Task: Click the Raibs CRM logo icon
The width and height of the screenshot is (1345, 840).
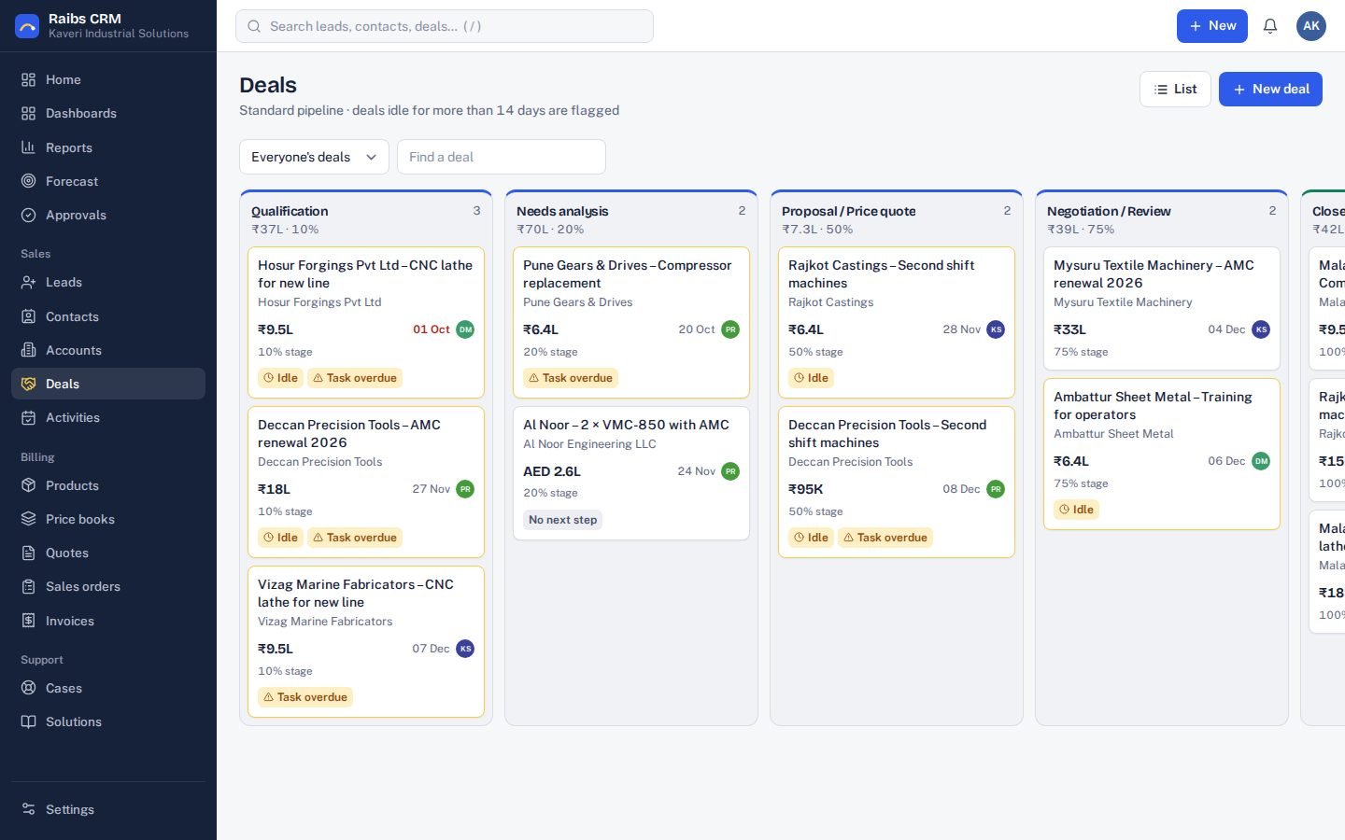Action: coord(27,26)
